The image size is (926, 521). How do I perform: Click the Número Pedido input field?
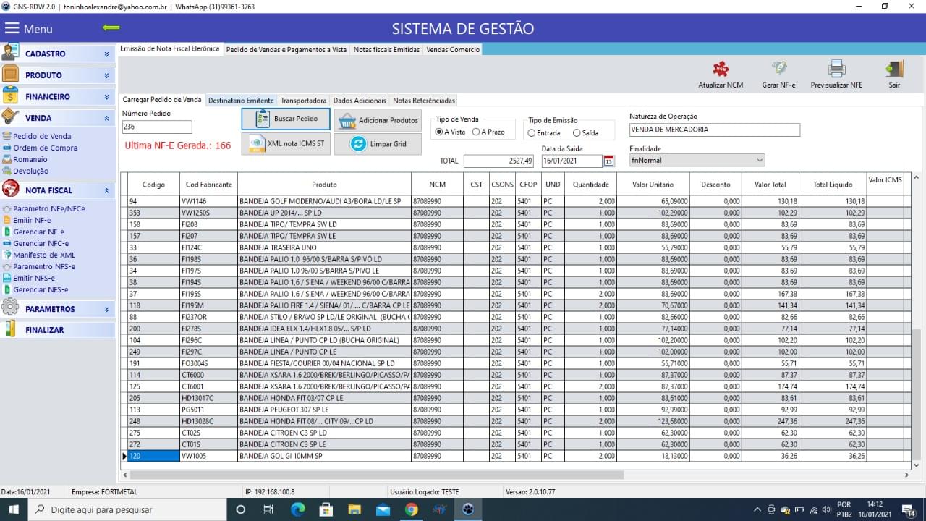click(x=157, y=127)
